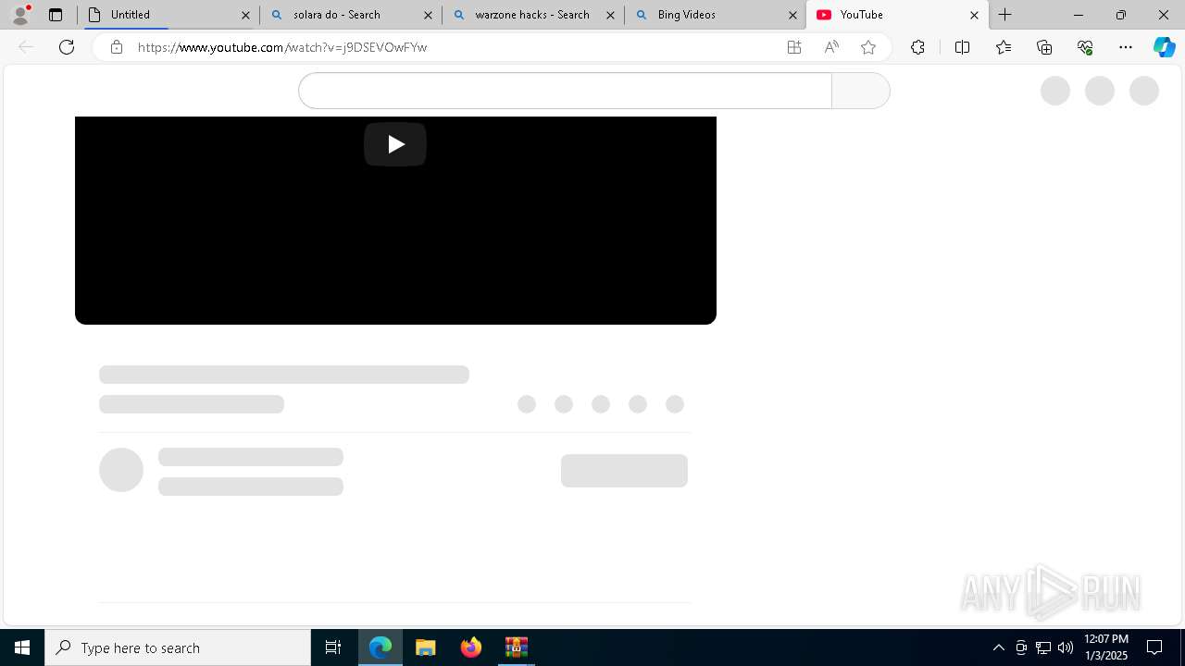The image size is (1185, 666).
Task: Open WinRAR from the taskbar
Action: pyautogui.click(x=517, y=647)
